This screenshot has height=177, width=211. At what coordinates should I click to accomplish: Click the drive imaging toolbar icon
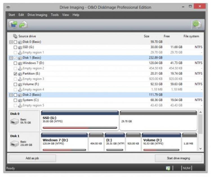click(13, 24)
